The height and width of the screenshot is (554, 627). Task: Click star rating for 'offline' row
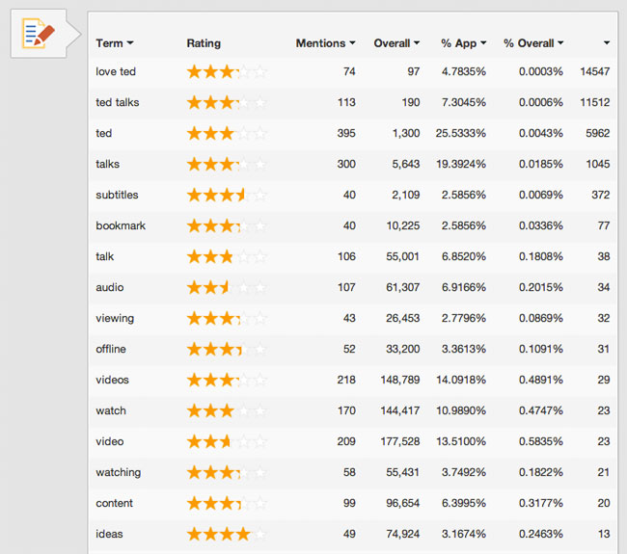227,349
